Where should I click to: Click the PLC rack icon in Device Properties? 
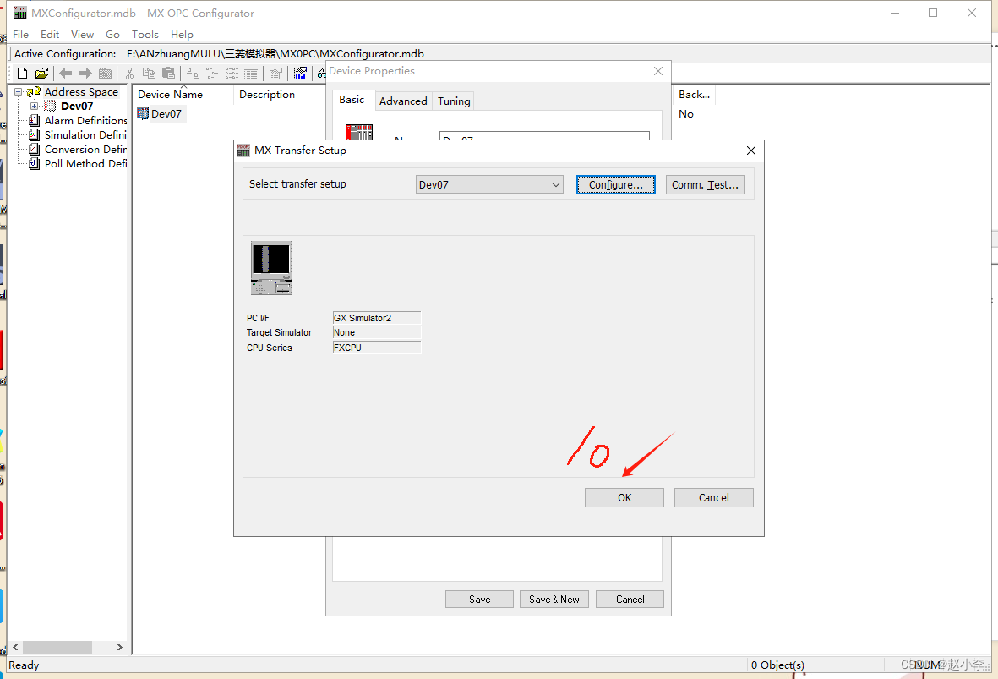pos(359,132)
